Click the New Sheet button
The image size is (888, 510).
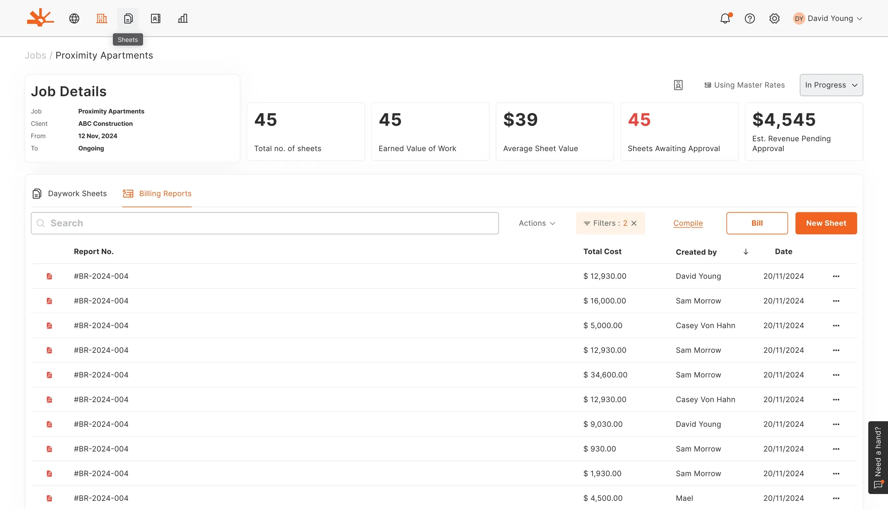click(x=826, y=223)
